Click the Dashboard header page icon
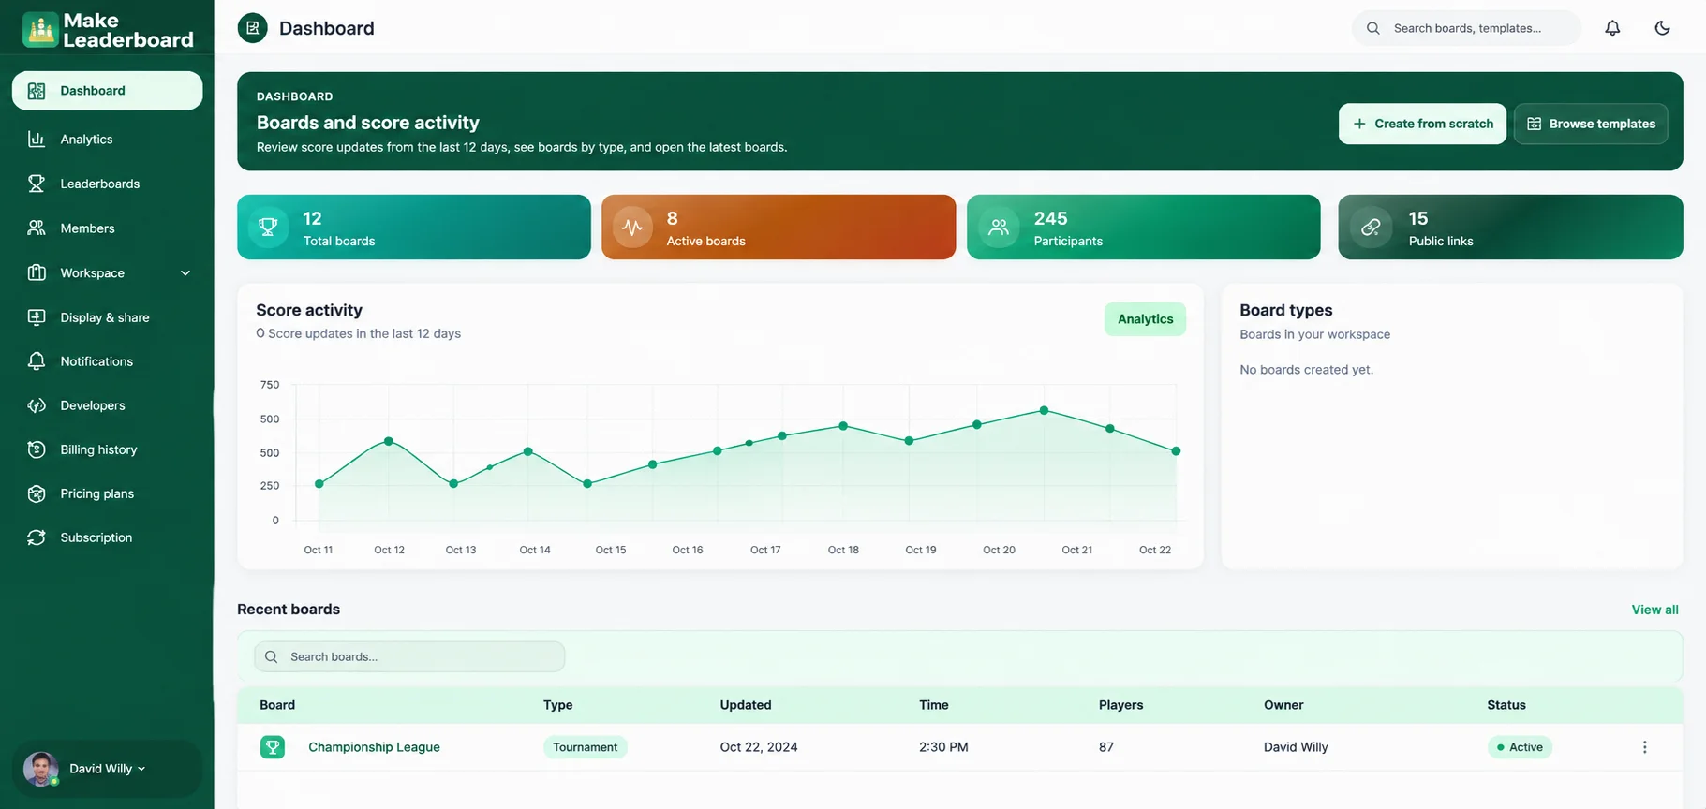Screen dimensions: 1706x809 pyautogui.click(x=252, y=28)
